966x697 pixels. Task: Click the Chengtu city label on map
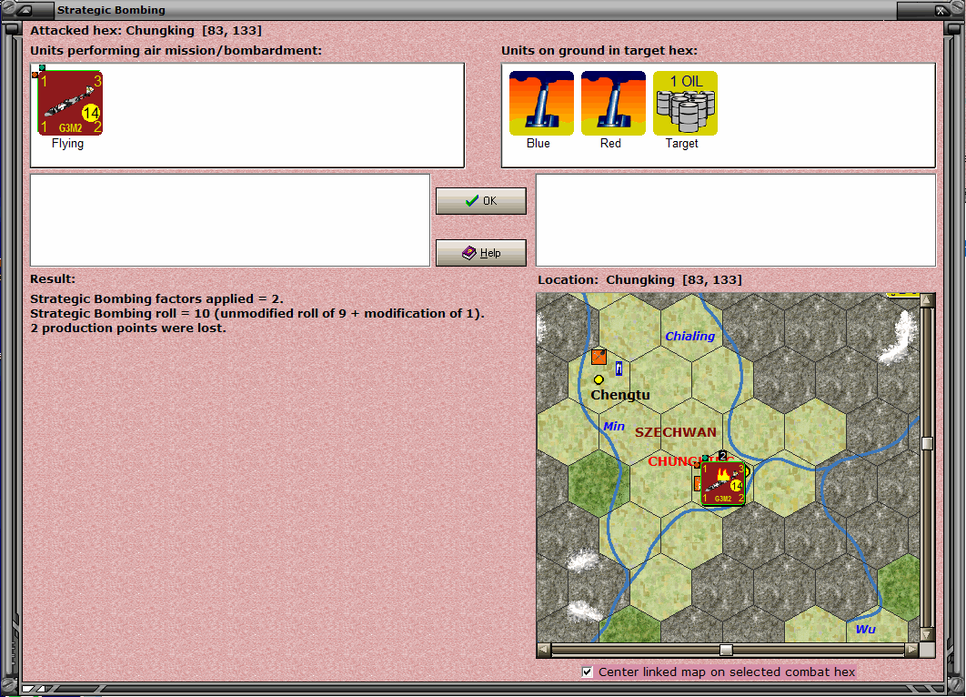pyautogui.click(x=620, y=395)
